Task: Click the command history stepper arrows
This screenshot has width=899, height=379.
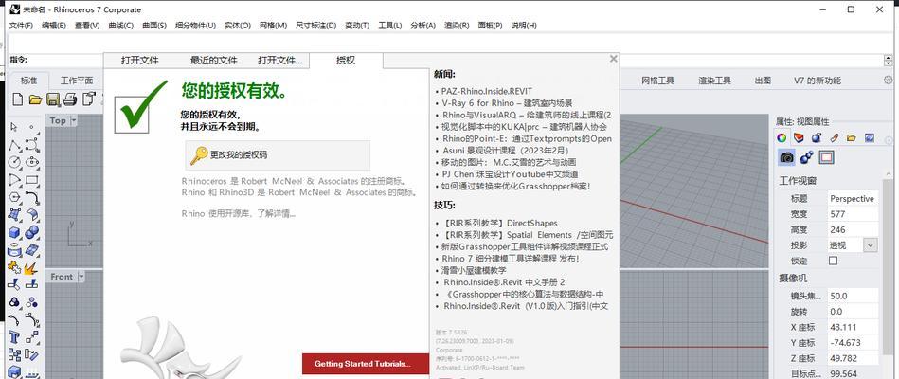Action: point(889,61)
